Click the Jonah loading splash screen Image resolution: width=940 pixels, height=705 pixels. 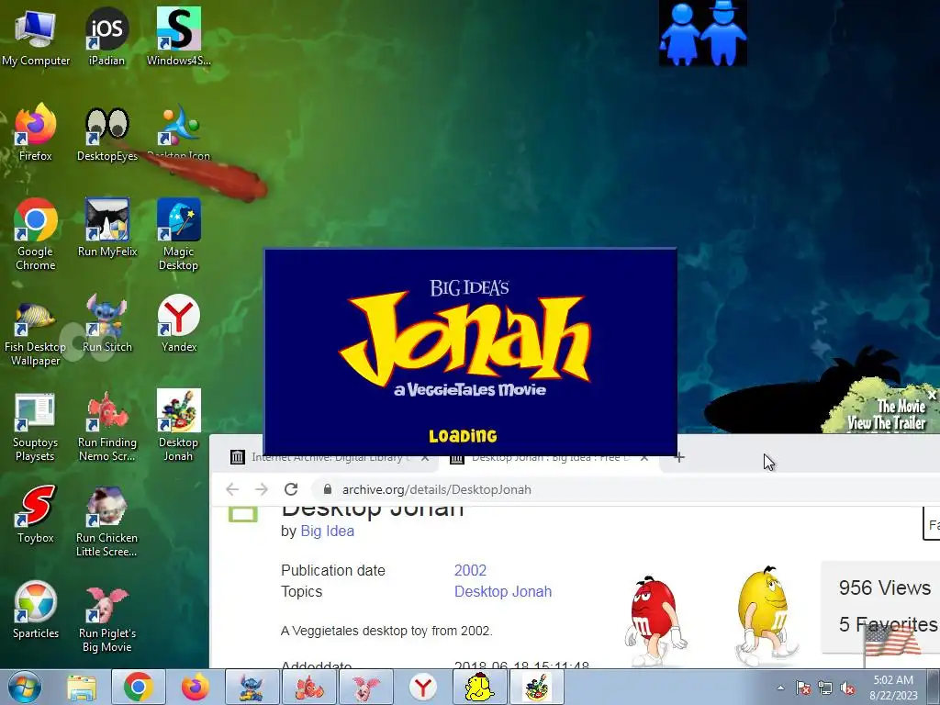coord(471,352)
